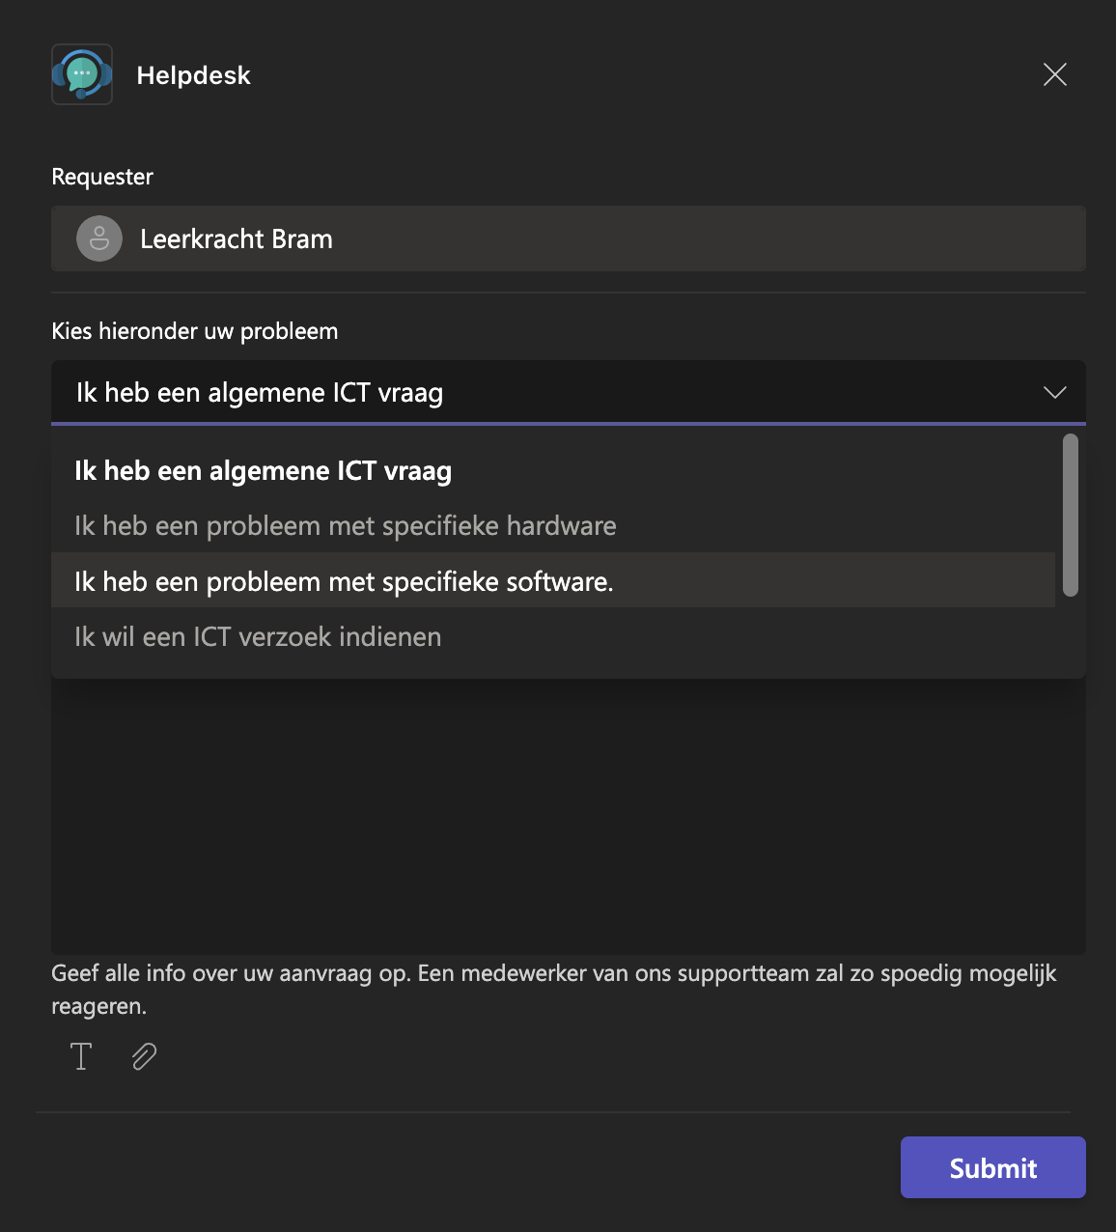Screen dimensions: 1116x1232
Task: Select 'Ik heb een probleem met specifieke software.'
Action: [344, 581]
